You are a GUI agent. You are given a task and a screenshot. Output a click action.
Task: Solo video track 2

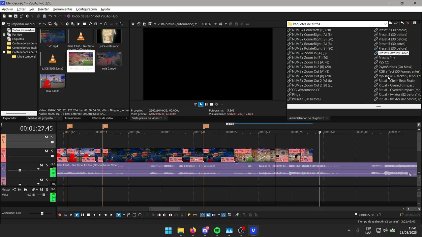pos(52,151)
